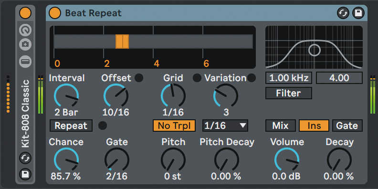Show the rack macro controls icon
The width and height of the screenshot is (378, 189).
(25, 30)
